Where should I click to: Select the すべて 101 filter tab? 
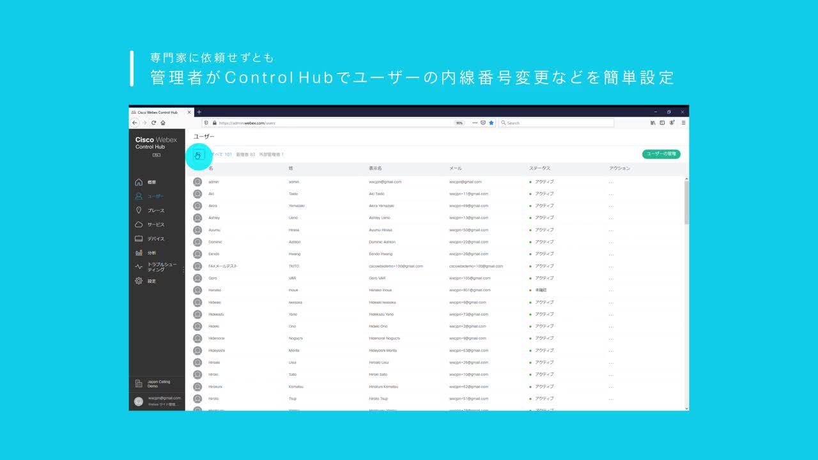click(x=220, y=154)
